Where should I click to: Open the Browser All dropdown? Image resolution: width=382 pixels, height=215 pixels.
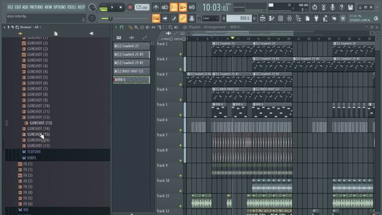[x=30, y=27]
